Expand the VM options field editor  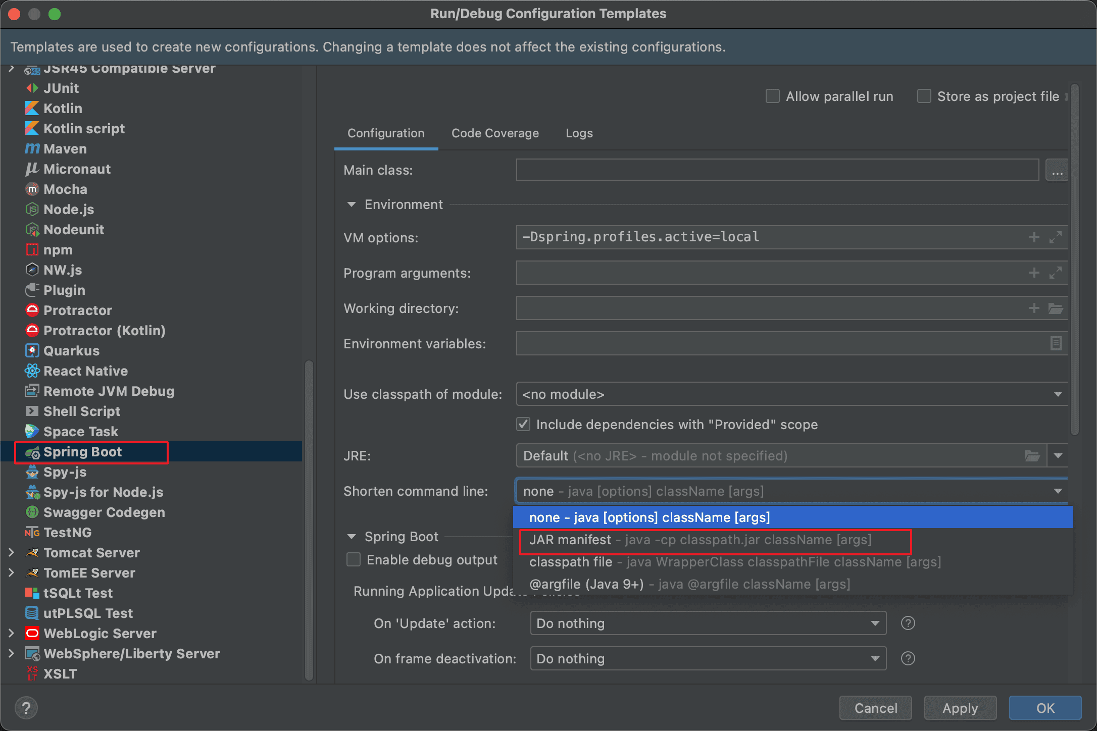point(1056,237)
